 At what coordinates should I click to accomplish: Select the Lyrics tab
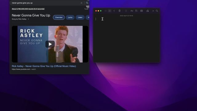coord(70,17)
